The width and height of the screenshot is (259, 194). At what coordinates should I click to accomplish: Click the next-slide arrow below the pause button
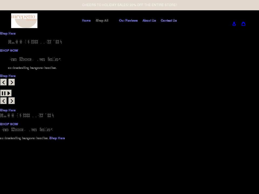12,101
